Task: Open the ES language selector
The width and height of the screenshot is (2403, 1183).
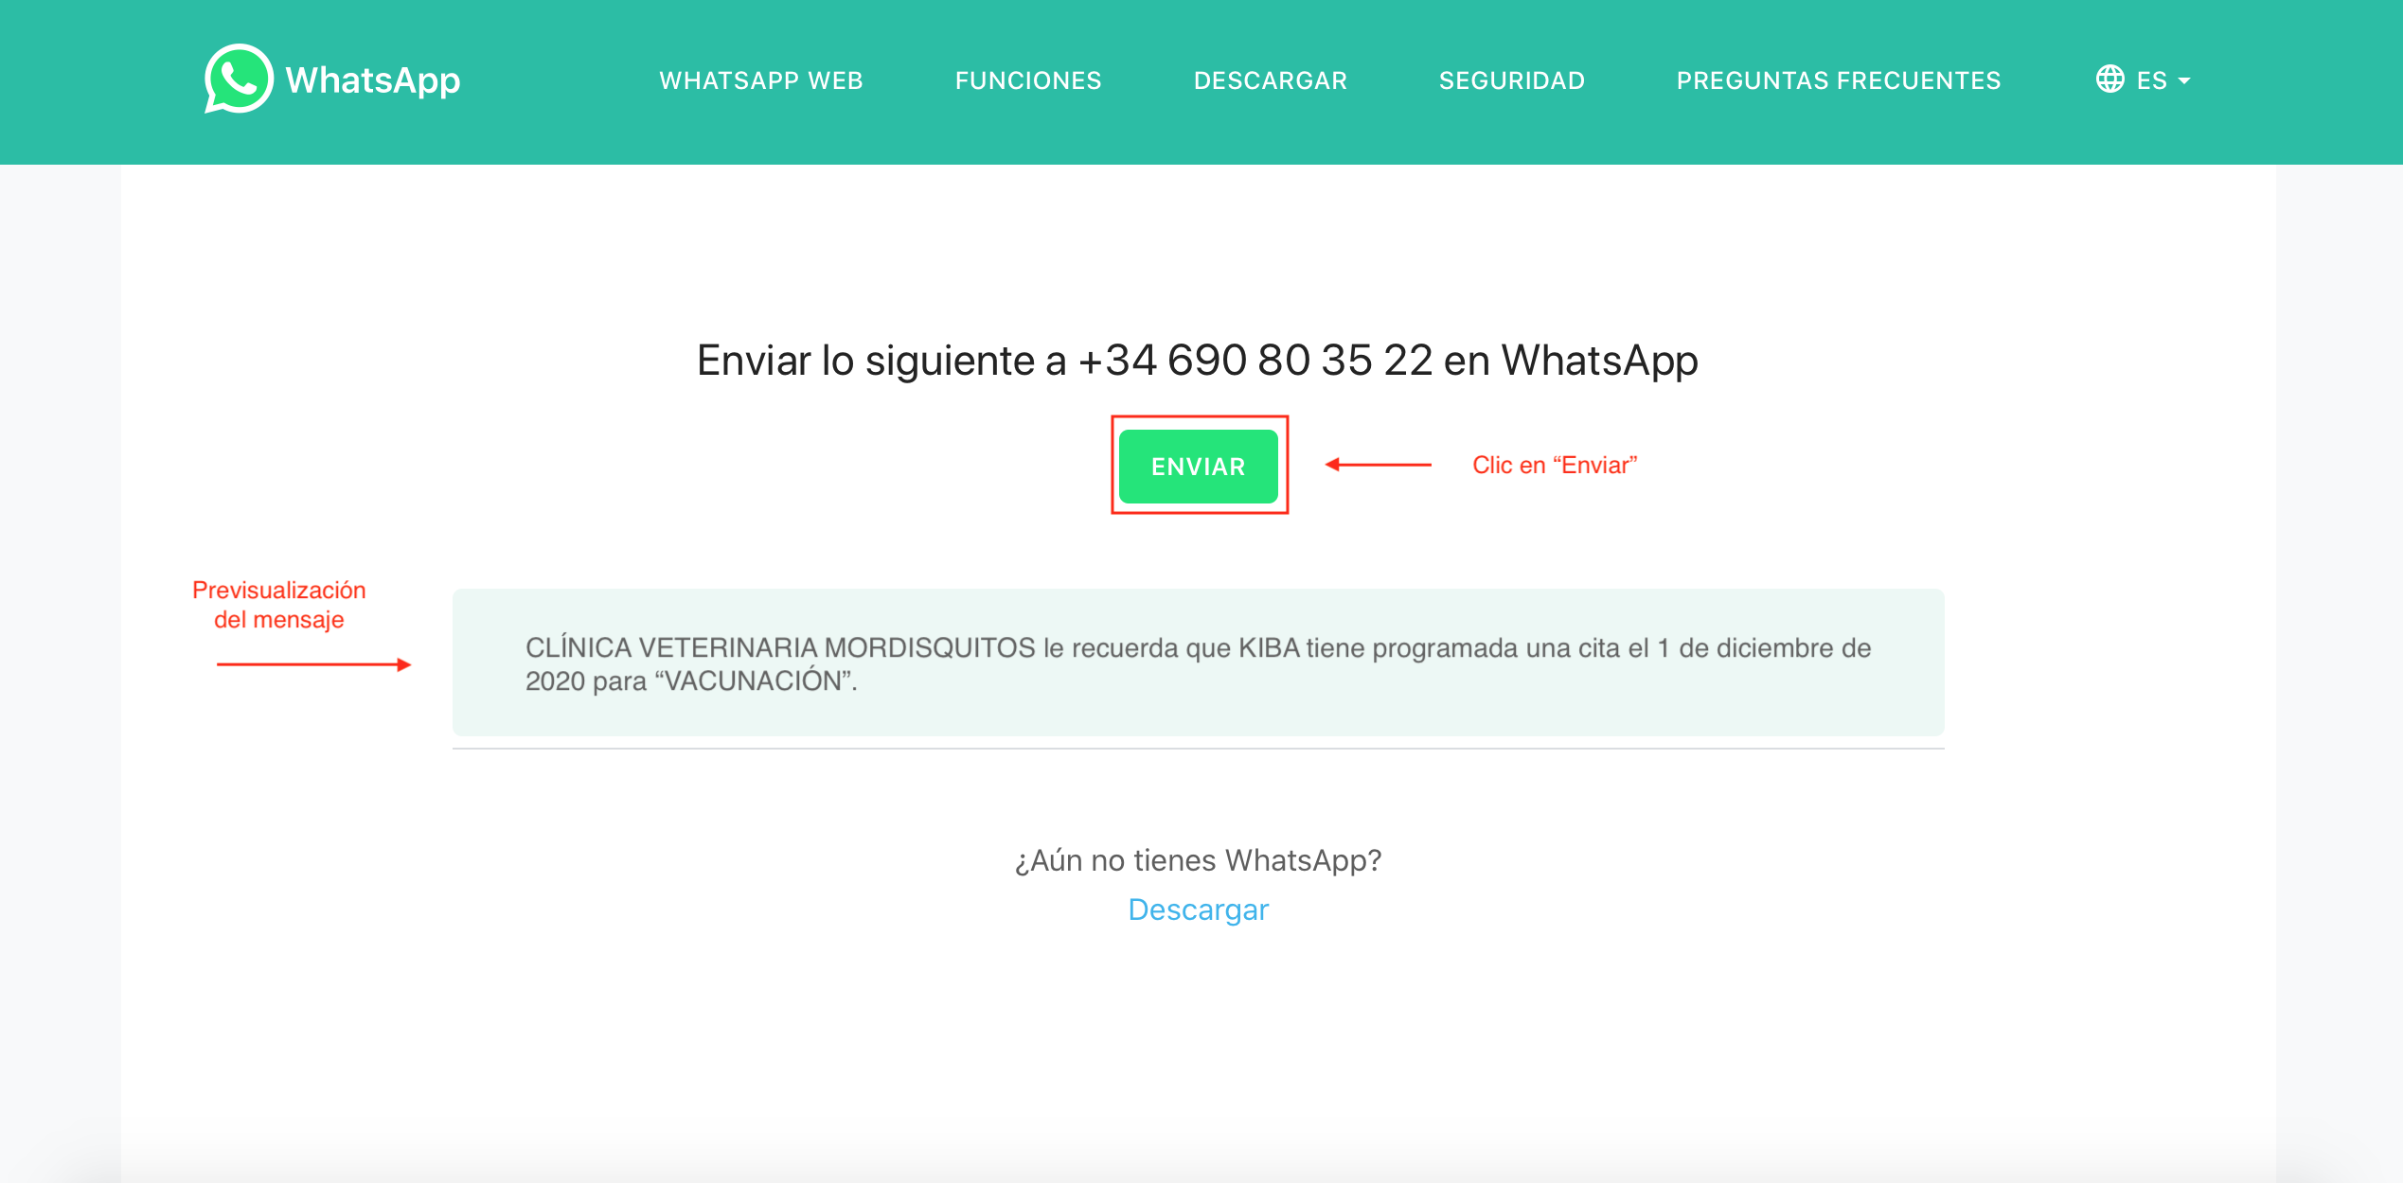Action: click(x=2144, y=80)
